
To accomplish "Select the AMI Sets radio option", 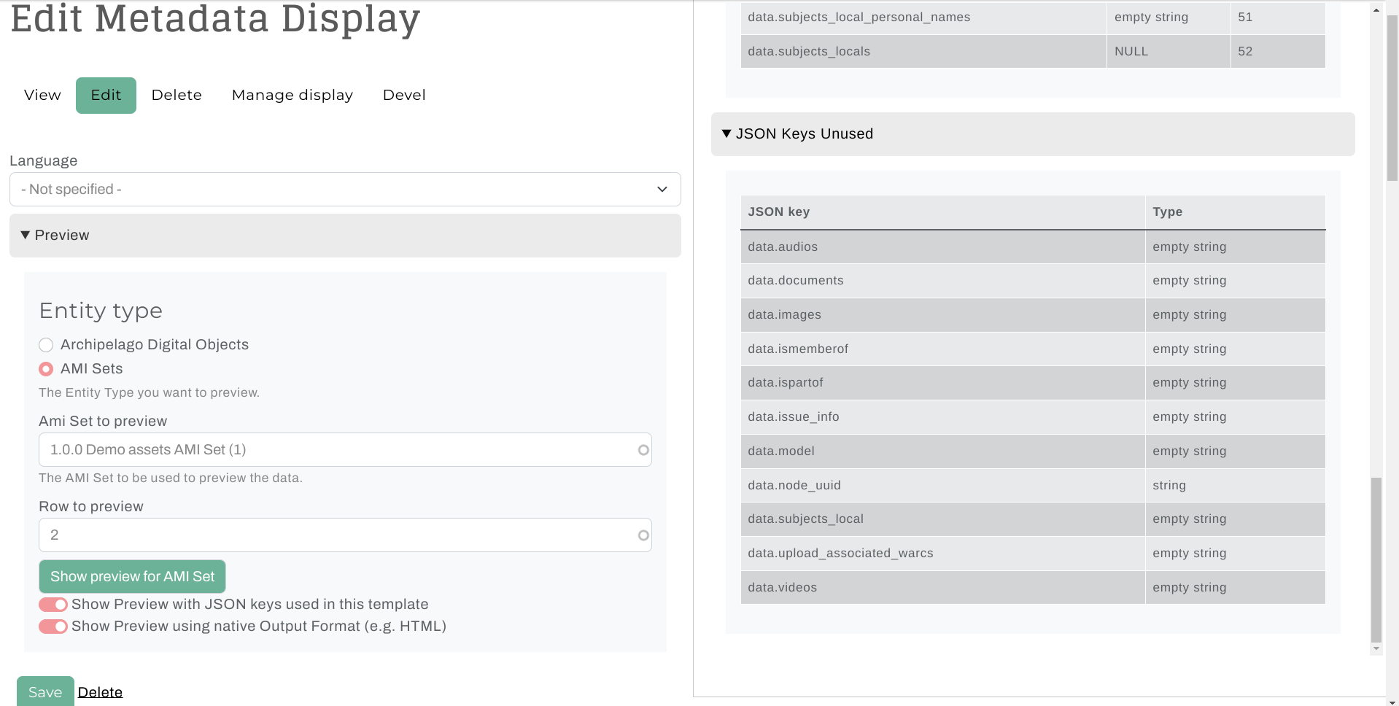I will pos(46,369).
